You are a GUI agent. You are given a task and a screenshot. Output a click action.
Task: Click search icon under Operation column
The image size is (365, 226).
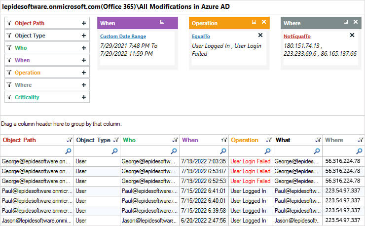(x=267, y=151)
